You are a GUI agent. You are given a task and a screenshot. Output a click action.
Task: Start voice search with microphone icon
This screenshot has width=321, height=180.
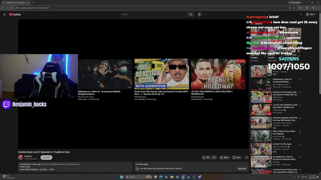pyautogui.click(x=199, y=14)
